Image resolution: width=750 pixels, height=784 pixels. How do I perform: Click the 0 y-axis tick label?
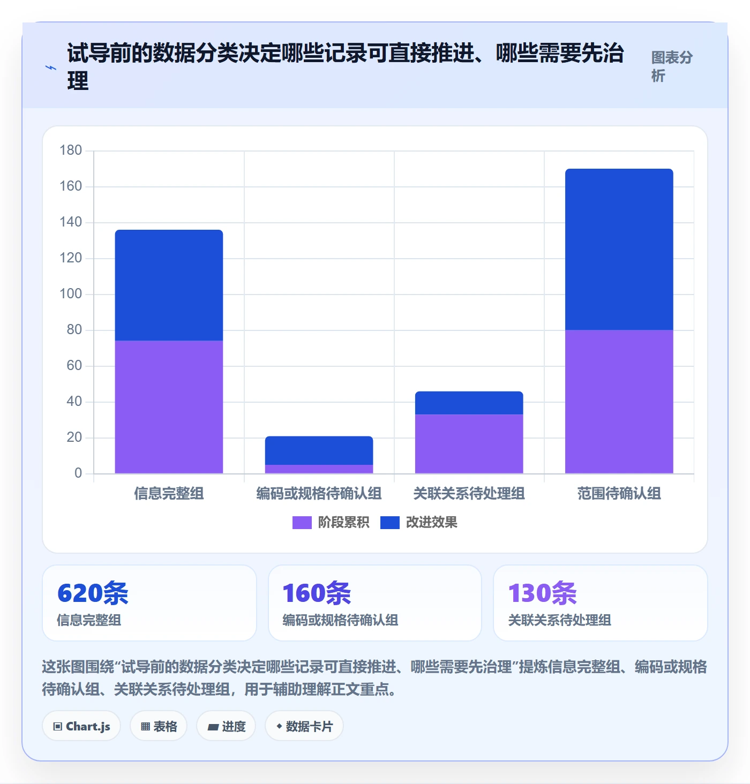78,473
